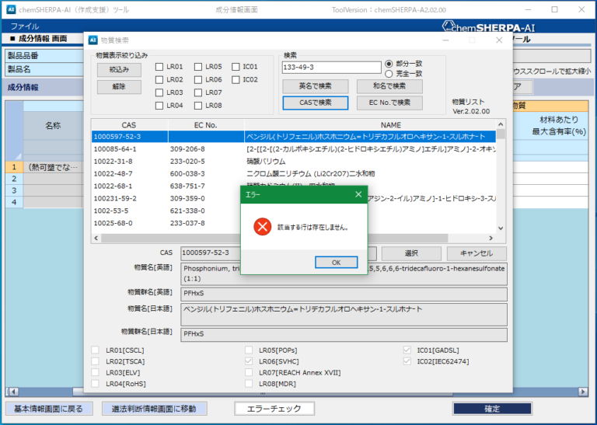Click the CASで検索 button
The height and width of the screenshot is (425, 597).
[316, 103]
